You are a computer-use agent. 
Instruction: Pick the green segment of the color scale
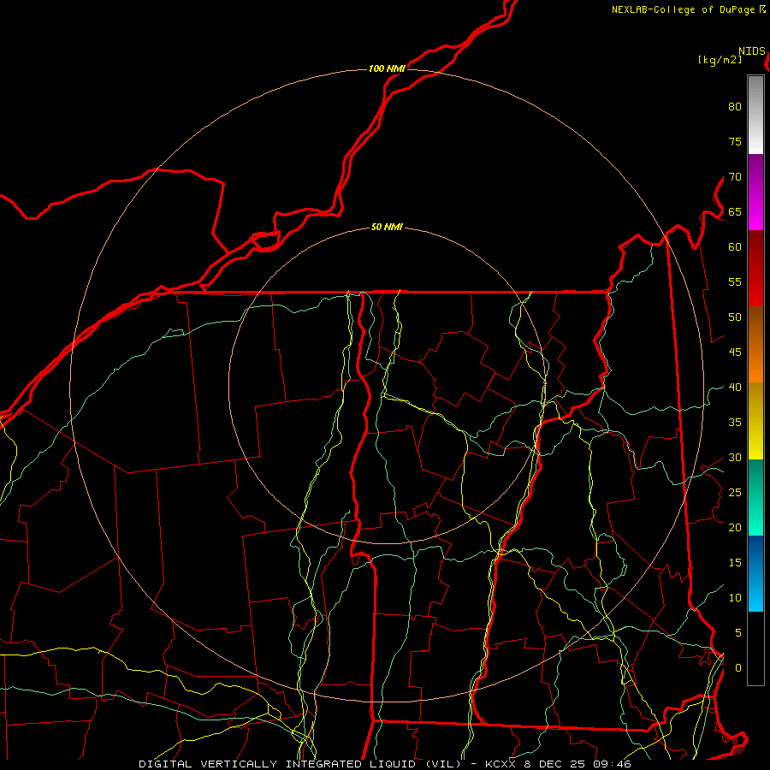click(x=755, y=497)
